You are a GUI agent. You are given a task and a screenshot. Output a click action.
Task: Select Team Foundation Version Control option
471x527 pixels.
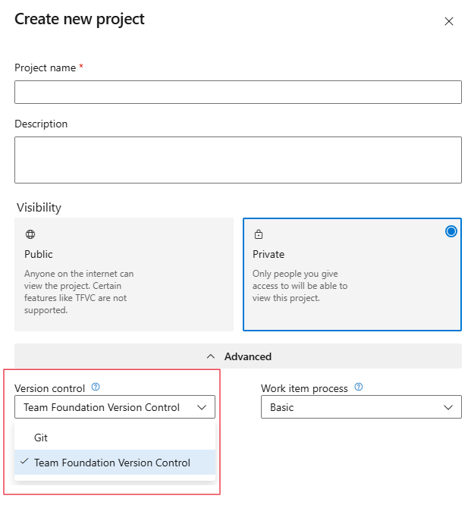click(112, 463)
